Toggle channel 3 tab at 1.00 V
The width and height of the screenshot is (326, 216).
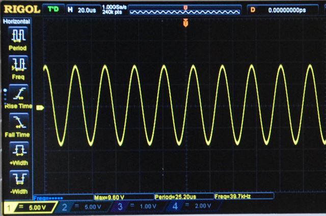[x=138, y=206]
